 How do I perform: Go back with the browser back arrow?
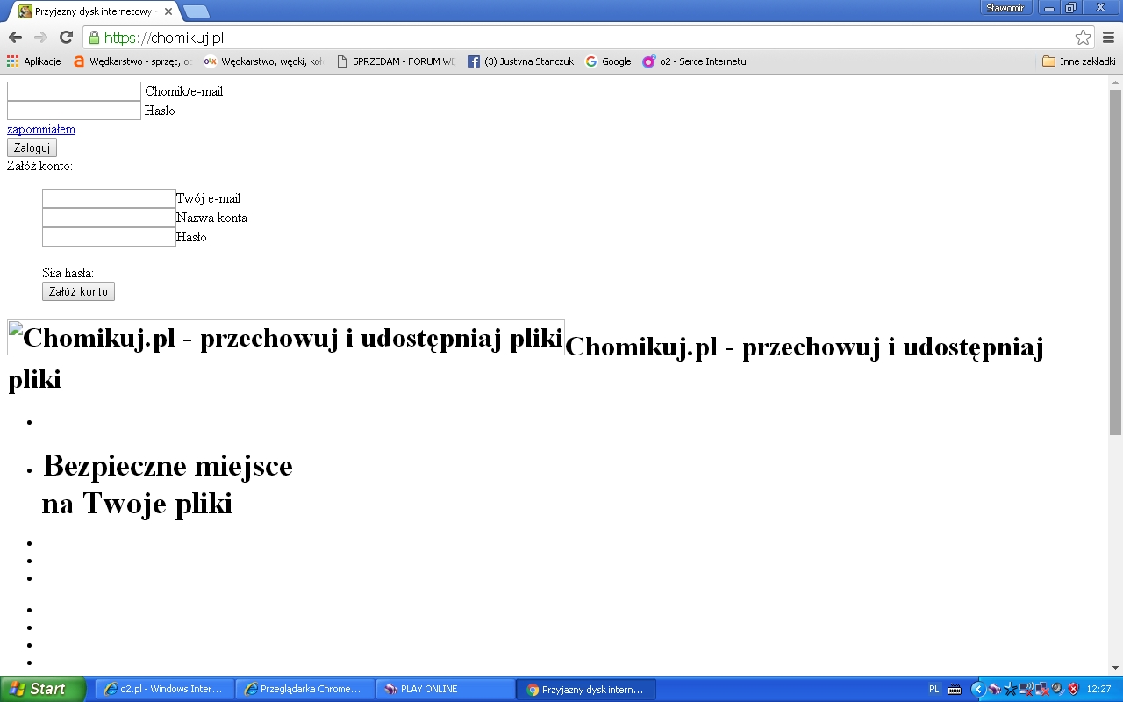(x=15, y=38)
